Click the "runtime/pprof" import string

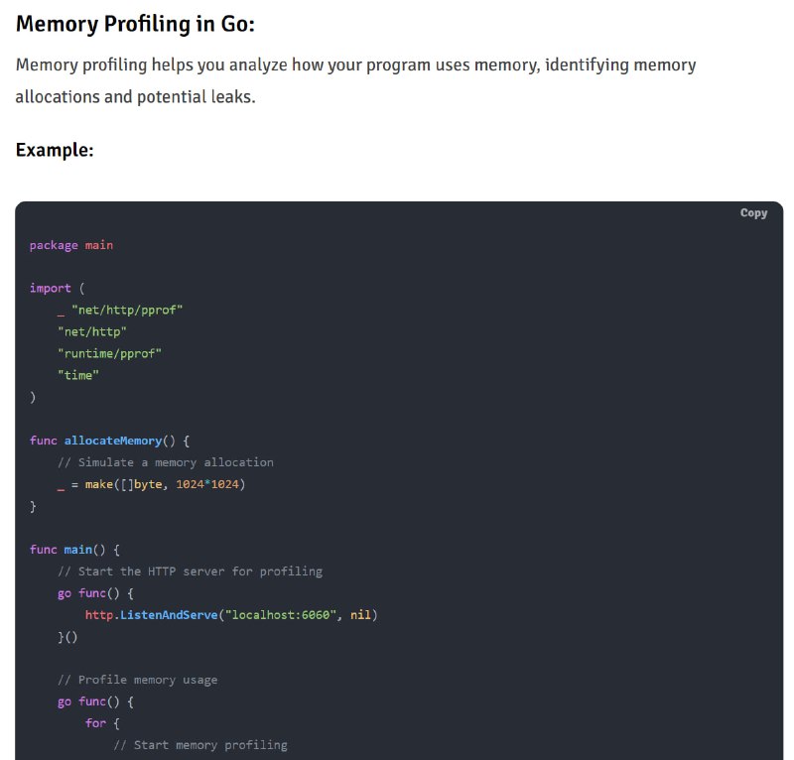[109, 353]
